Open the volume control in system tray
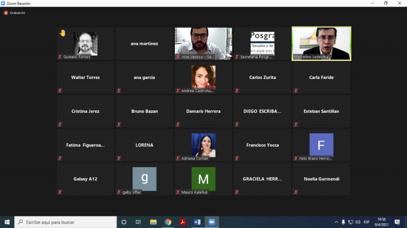Viewport: 407px width, 228px height. pos(358,222)
